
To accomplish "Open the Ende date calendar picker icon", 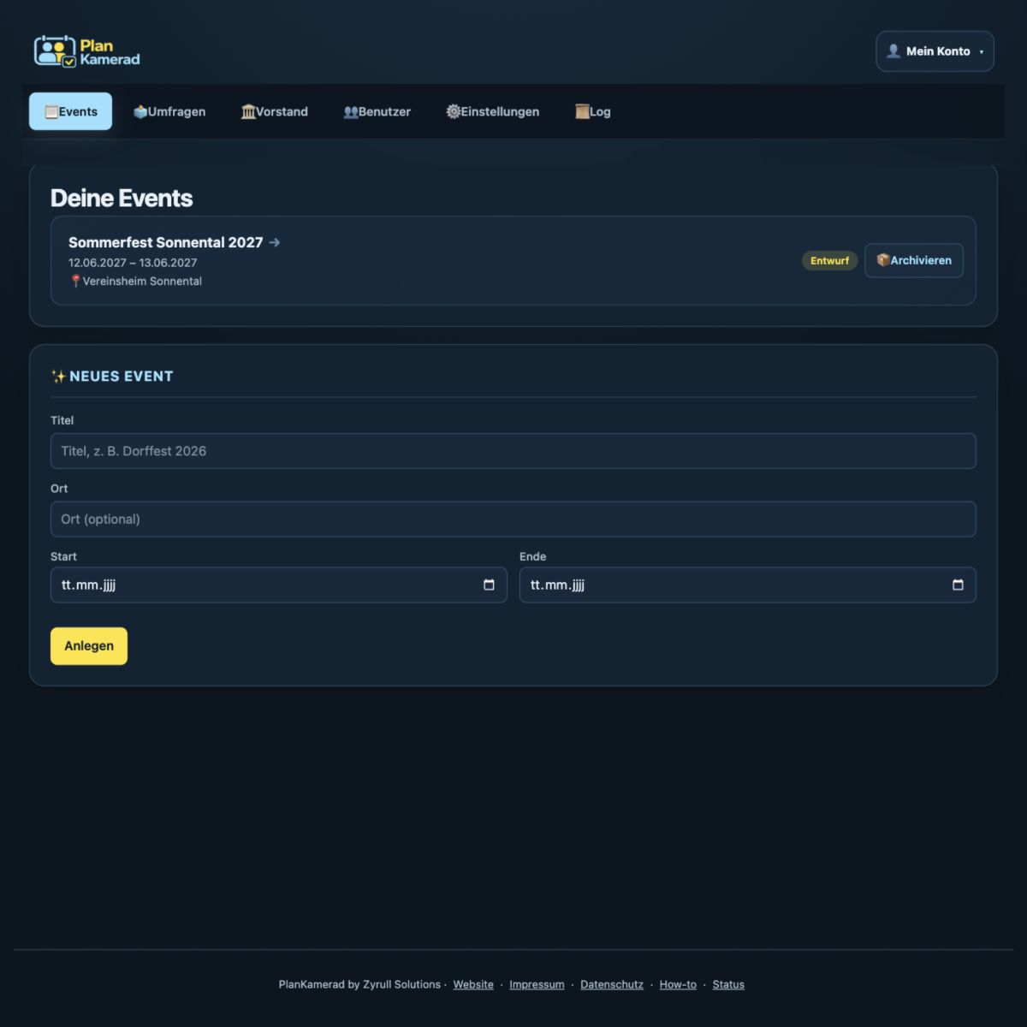I will [x=958, y=585].
